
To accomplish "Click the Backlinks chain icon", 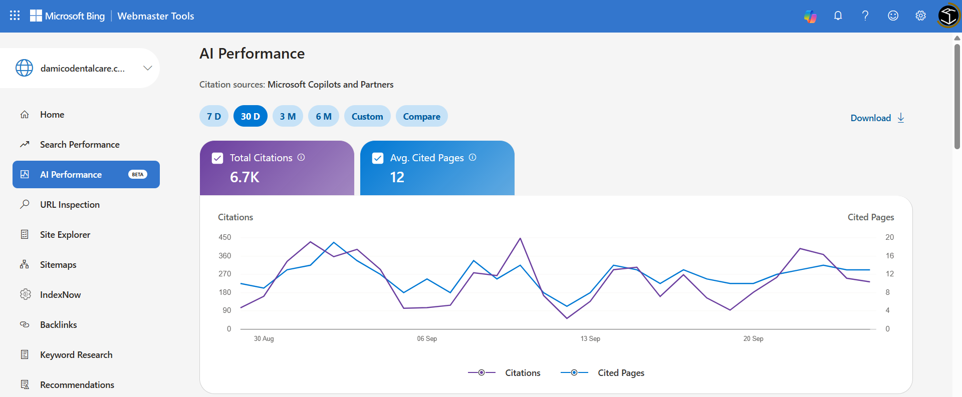I will [x=25, y=324].
